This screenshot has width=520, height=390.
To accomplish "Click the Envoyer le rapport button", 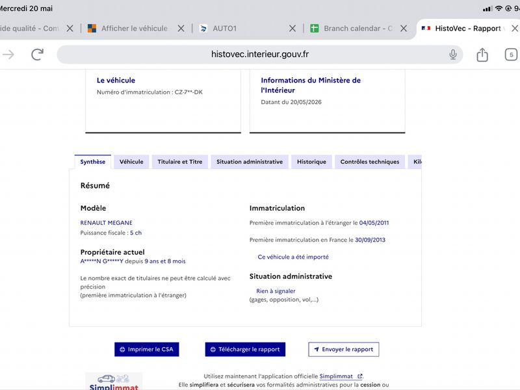I will click(x=344, y=350).
